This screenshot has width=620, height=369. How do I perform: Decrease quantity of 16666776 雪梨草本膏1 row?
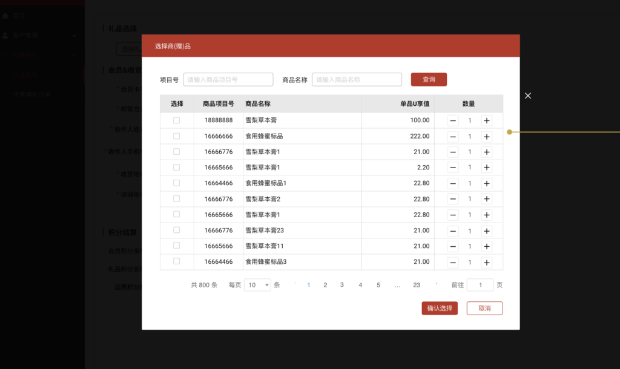[453, 152]
